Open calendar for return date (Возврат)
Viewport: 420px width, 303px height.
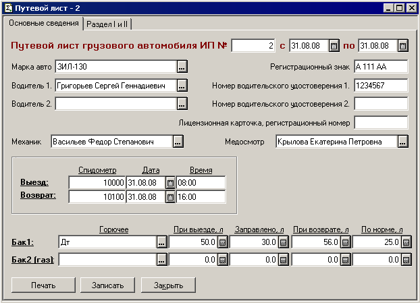pos(170,196)
